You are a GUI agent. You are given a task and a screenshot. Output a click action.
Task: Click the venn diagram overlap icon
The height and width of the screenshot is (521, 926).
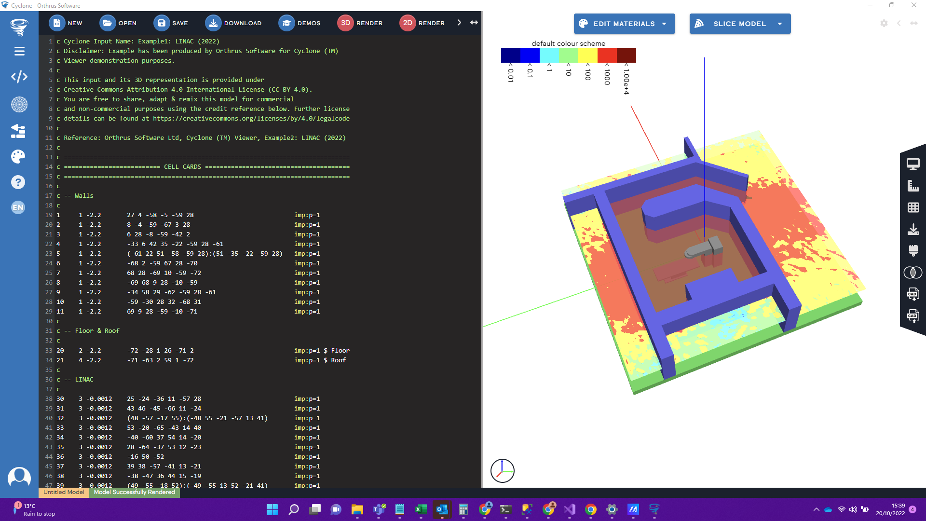point(913,273)
